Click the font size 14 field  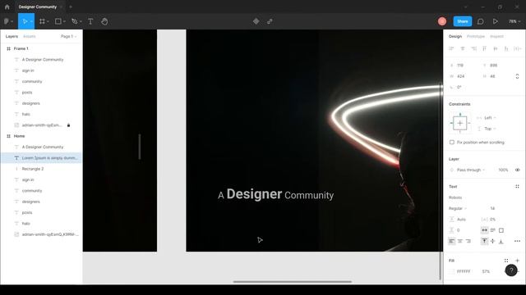(492, 208)
